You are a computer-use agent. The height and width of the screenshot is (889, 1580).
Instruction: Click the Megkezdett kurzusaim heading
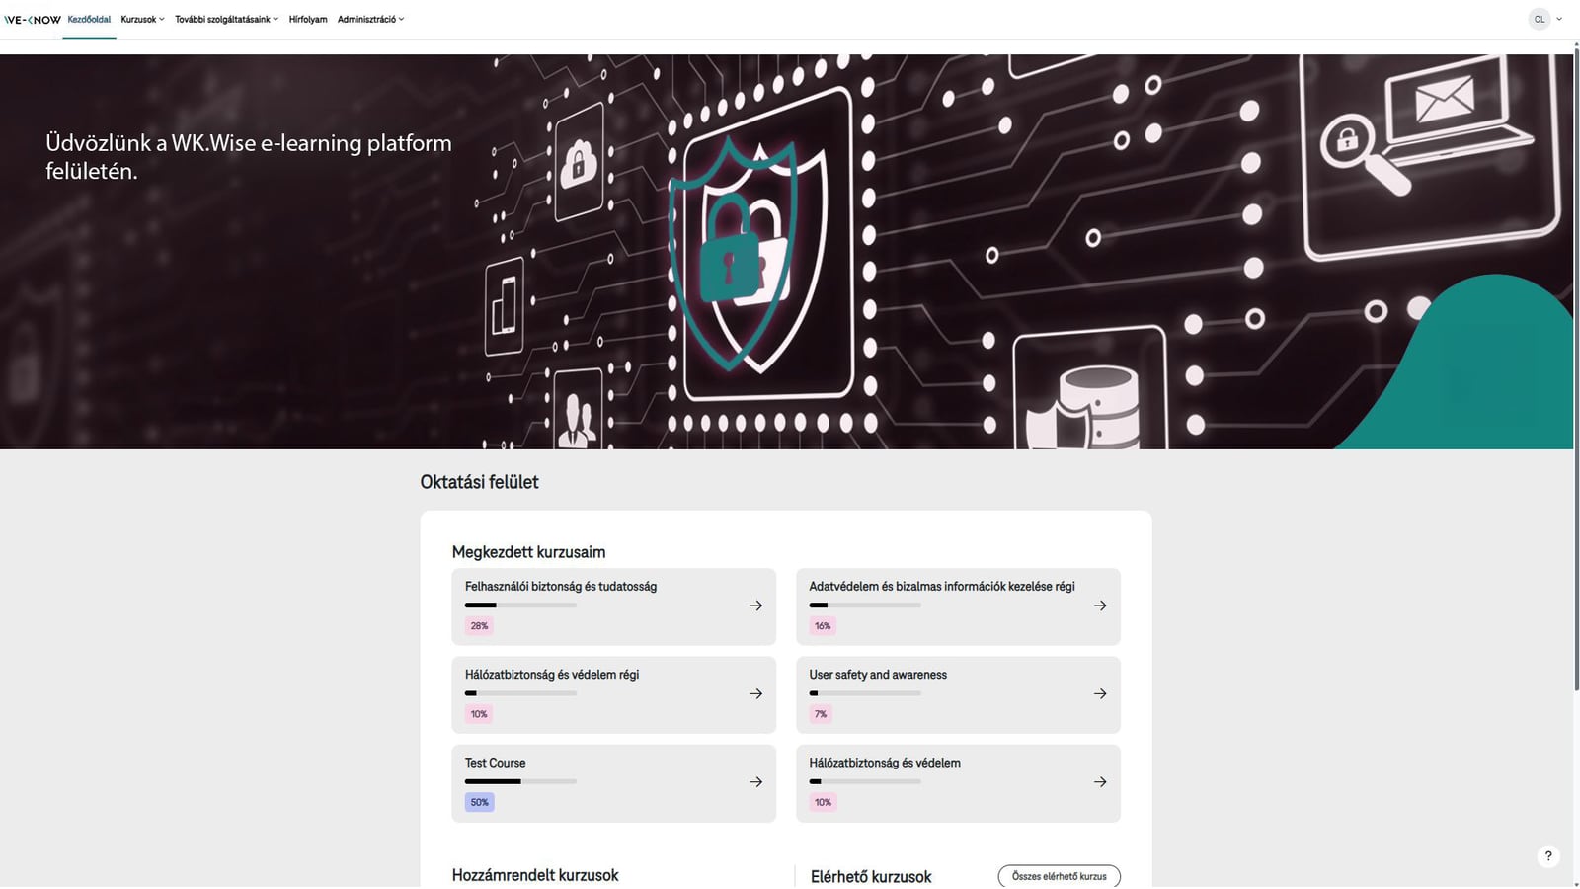point(528,552)
